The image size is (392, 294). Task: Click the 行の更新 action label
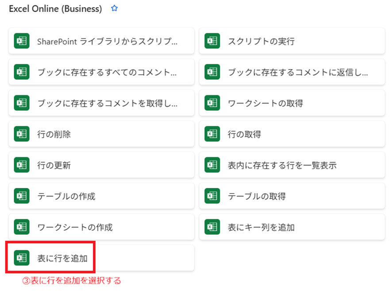click(54, 166)
